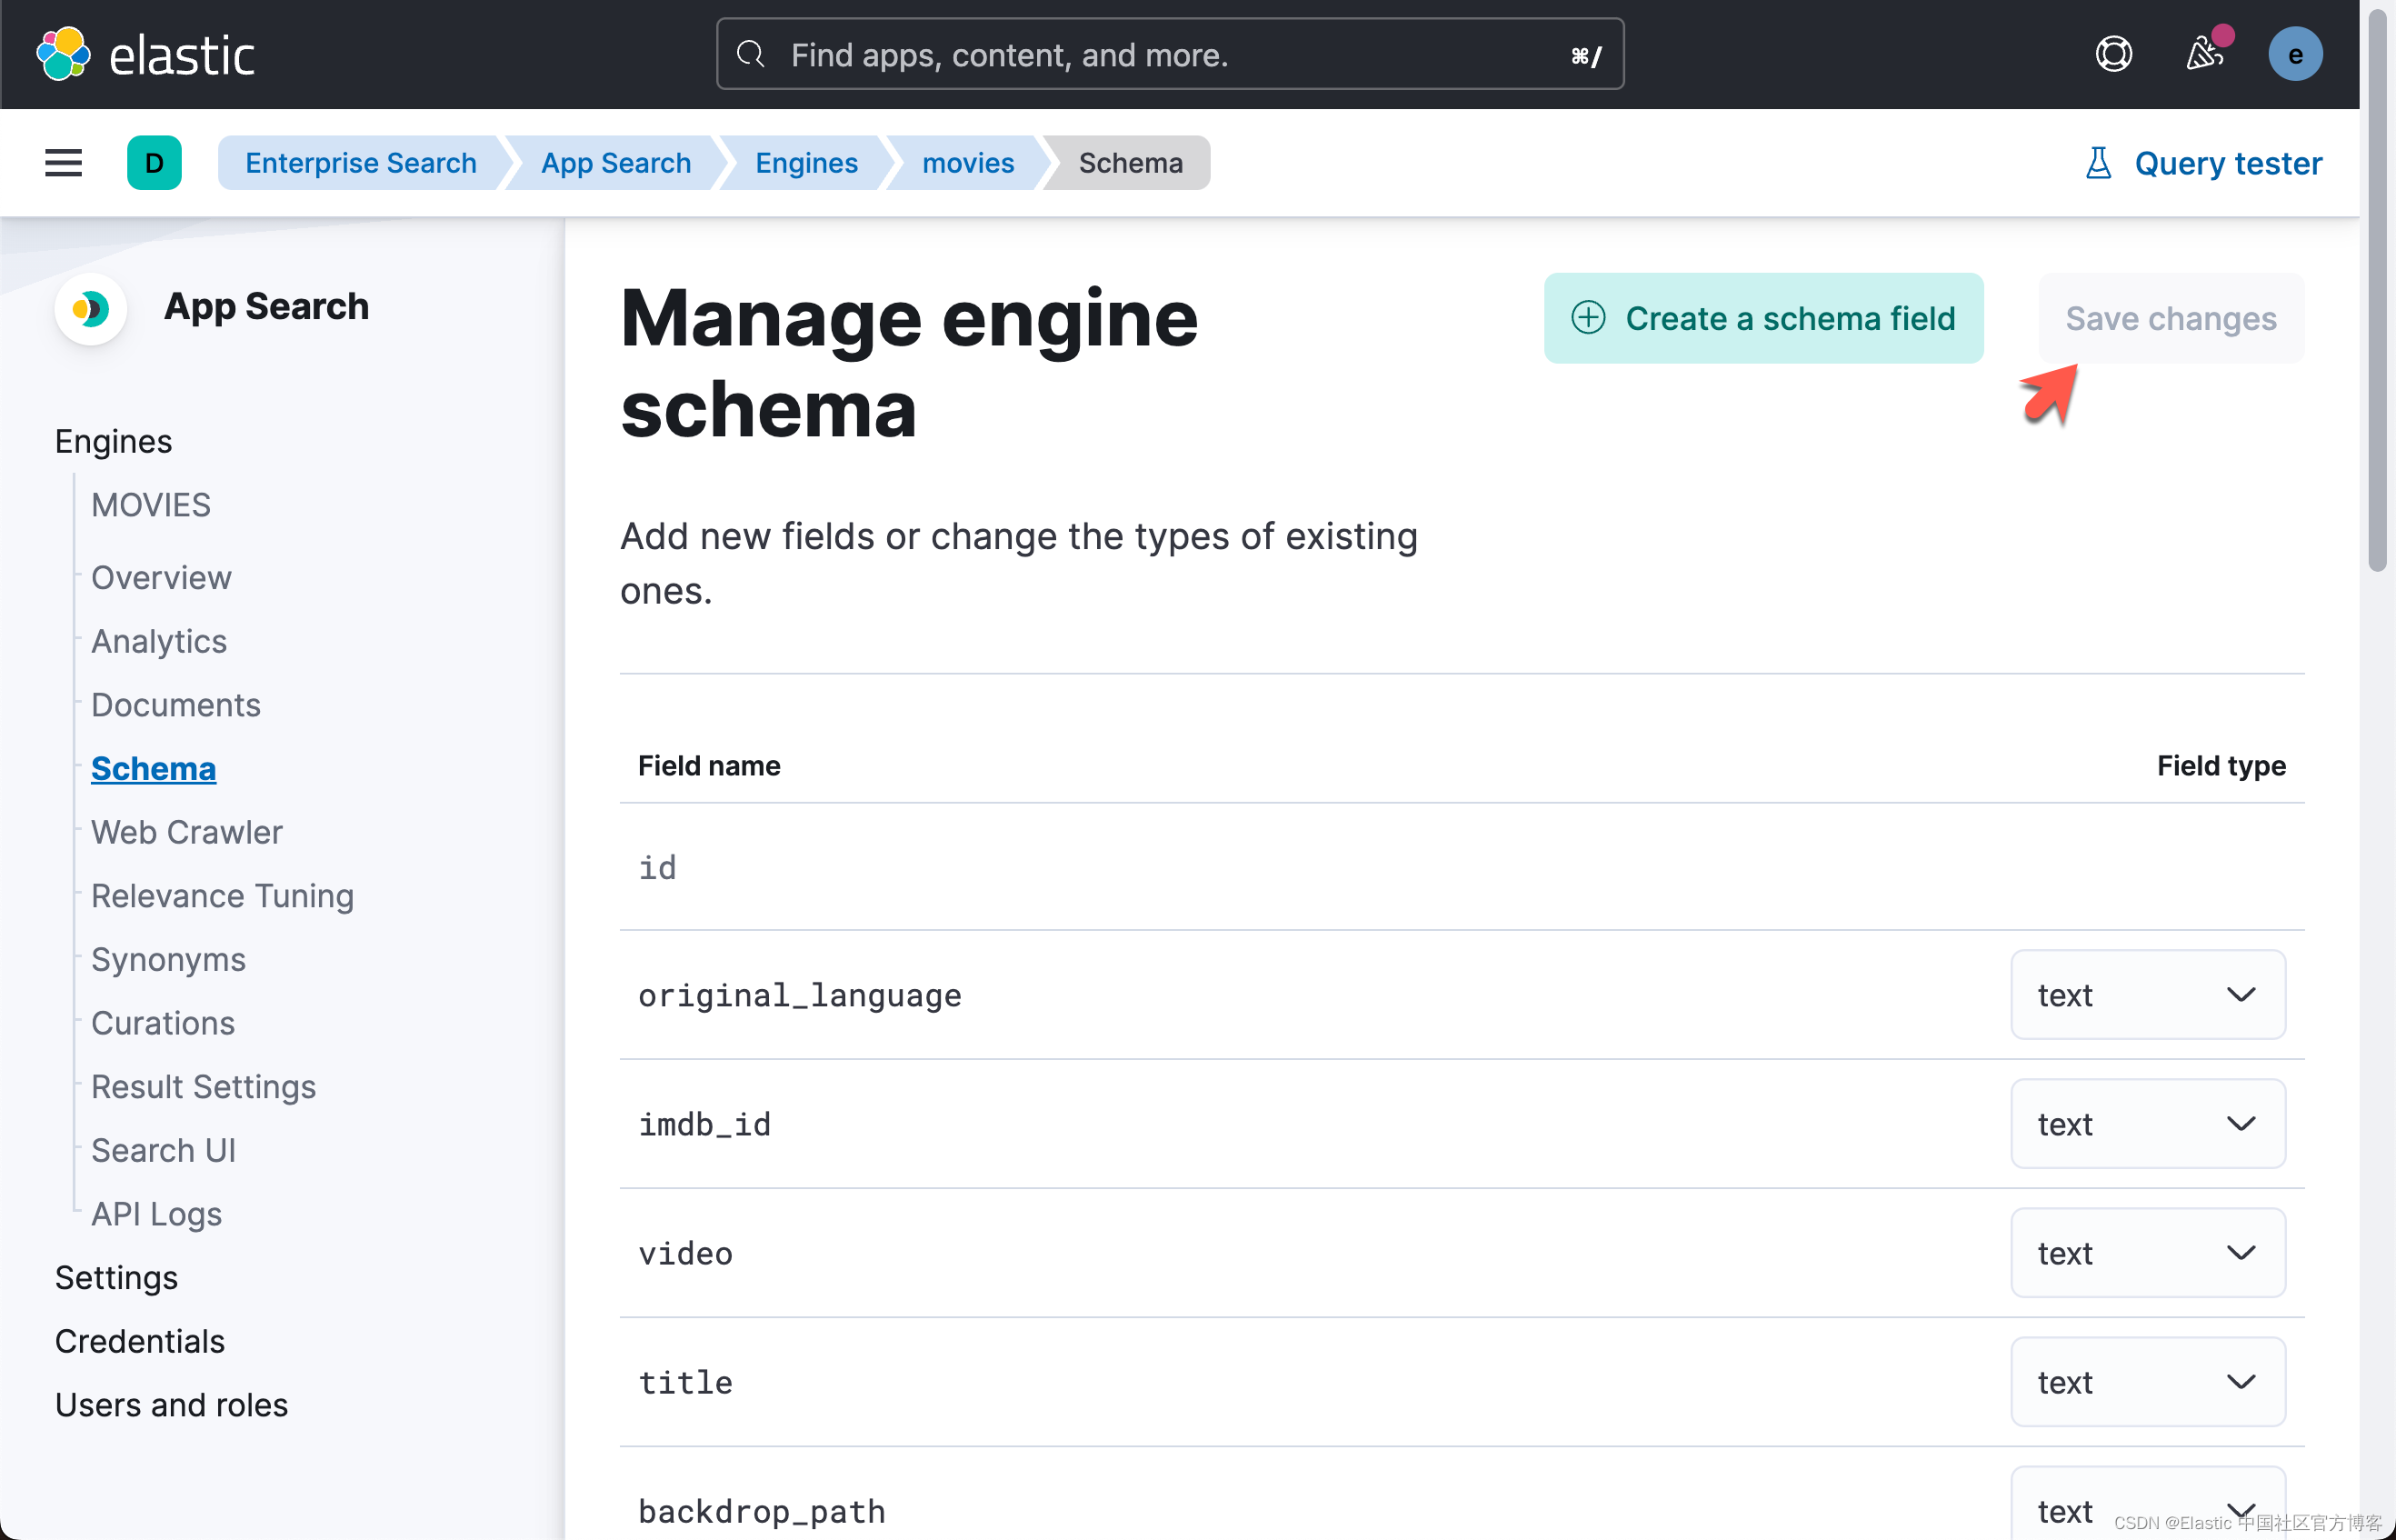The width and height of the screenshot is (2396, 1540).
Task: Open the user avatar menu
Action: [x=2294, y=54]
